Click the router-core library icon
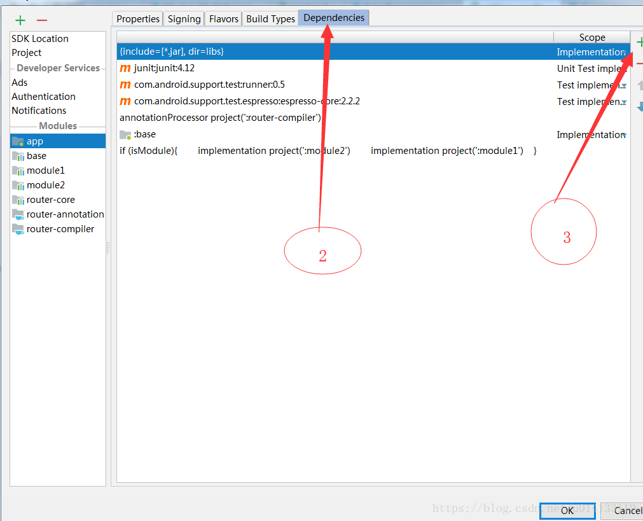643x521 pixels. (x=18, y=200)
